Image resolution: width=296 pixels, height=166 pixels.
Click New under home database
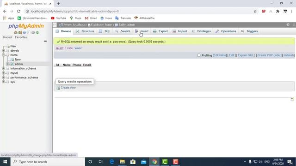coord(18,59)
